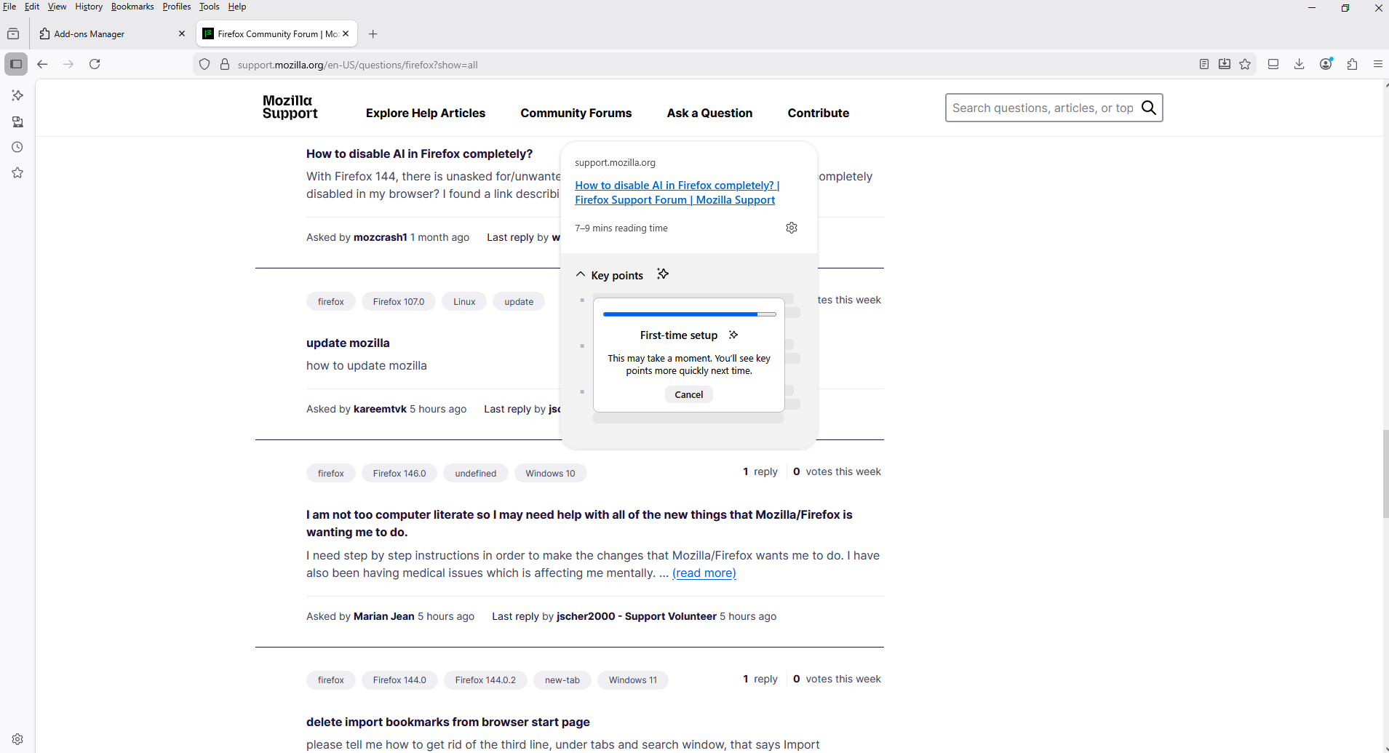Open the list-all-tabs button
Image resolution: width=1389 pixels, height=753 pixels.
pyautogui.click(x=13, y=34)
